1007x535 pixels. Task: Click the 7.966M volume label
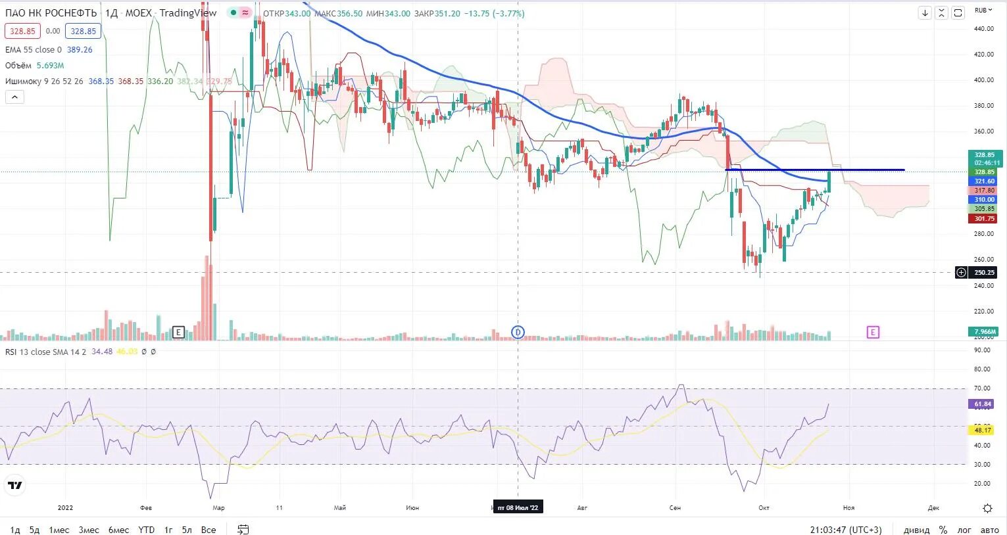(x=985, y=332)
